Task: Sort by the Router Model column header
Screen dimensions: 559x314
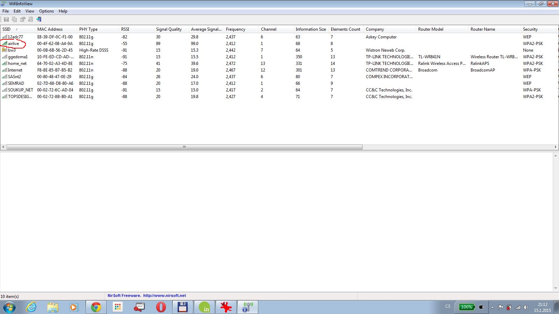Action: [x=442, y=29]
